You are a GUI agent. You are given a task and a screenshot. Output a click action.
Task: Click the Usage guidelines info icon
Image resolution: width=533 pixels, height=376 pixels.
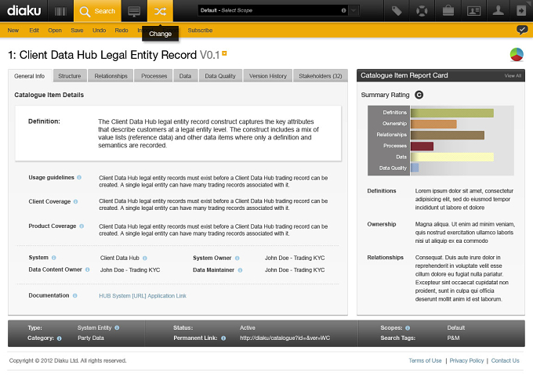point(79,177)
